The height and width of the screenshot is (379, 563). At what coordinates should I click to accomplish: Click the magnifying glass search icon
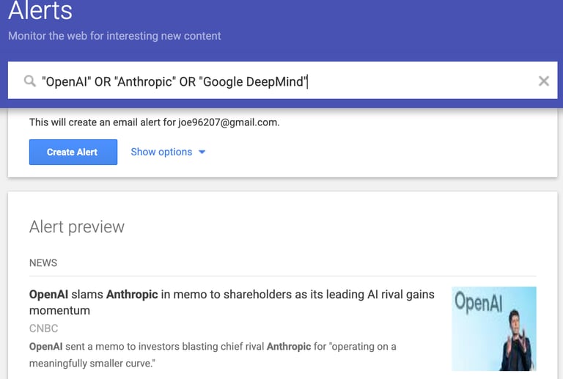coord(30,81)
